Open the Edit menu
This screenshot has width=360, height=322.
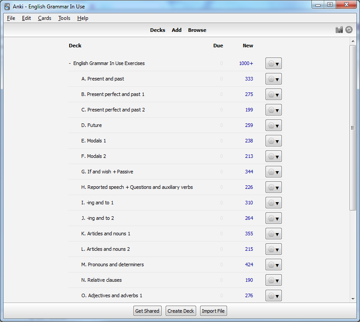coord(27,18)
